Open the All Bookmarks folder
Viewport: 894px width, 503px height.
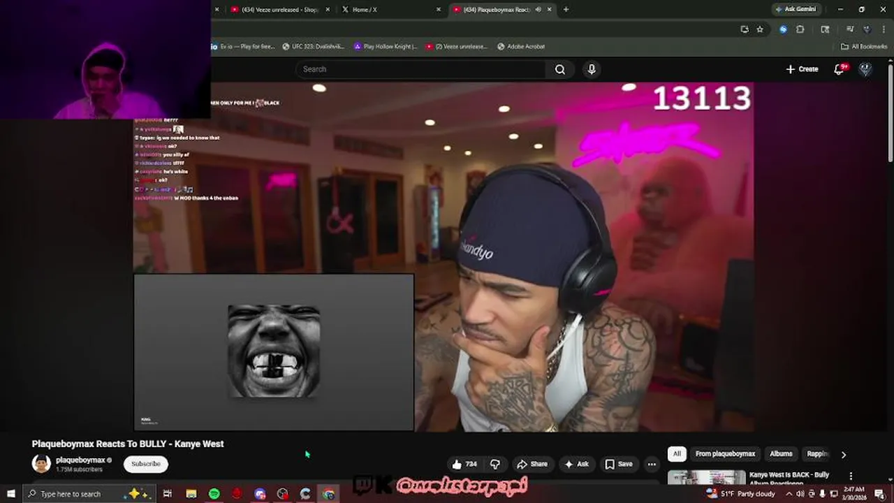point(864,46)
